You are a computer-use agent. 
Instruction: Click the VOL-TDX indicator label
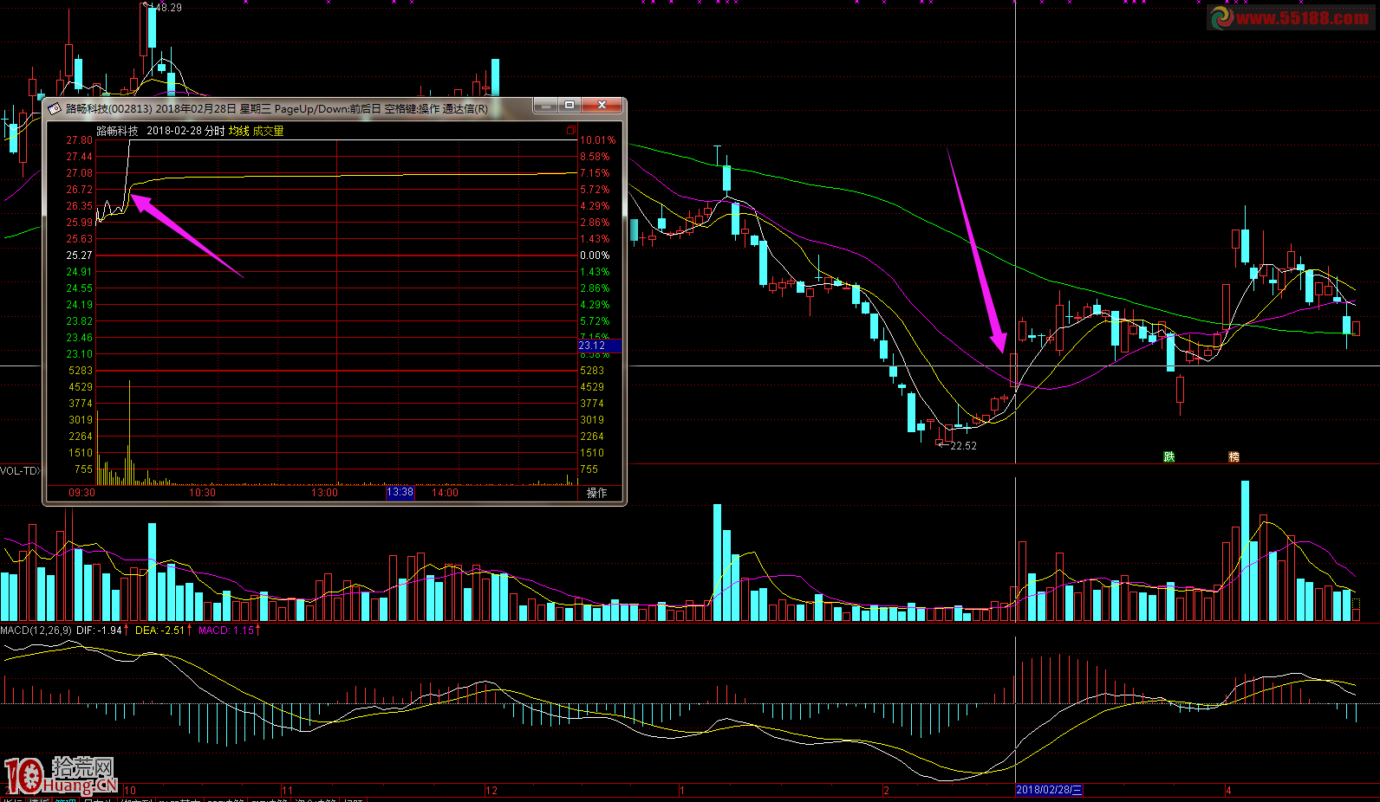coord(21,471)
